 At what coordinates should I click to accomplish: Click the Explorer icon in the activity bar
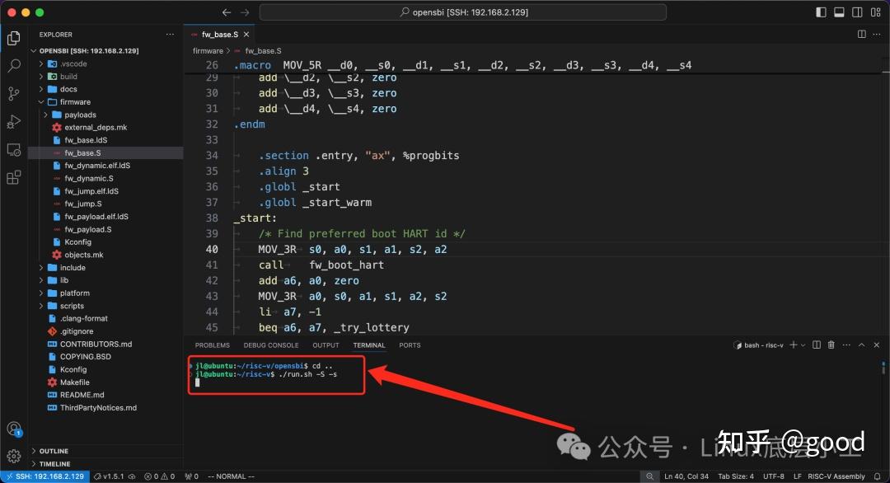13,38
